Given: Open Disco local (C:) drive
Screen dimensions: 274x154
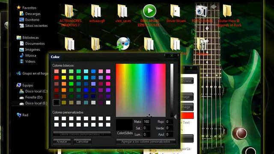Looking at the screenshot, I should pos(33,91).
